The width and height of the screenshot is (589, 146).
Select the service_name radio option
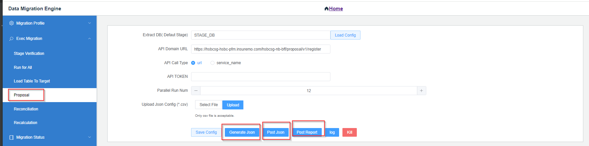click(212, 63)
